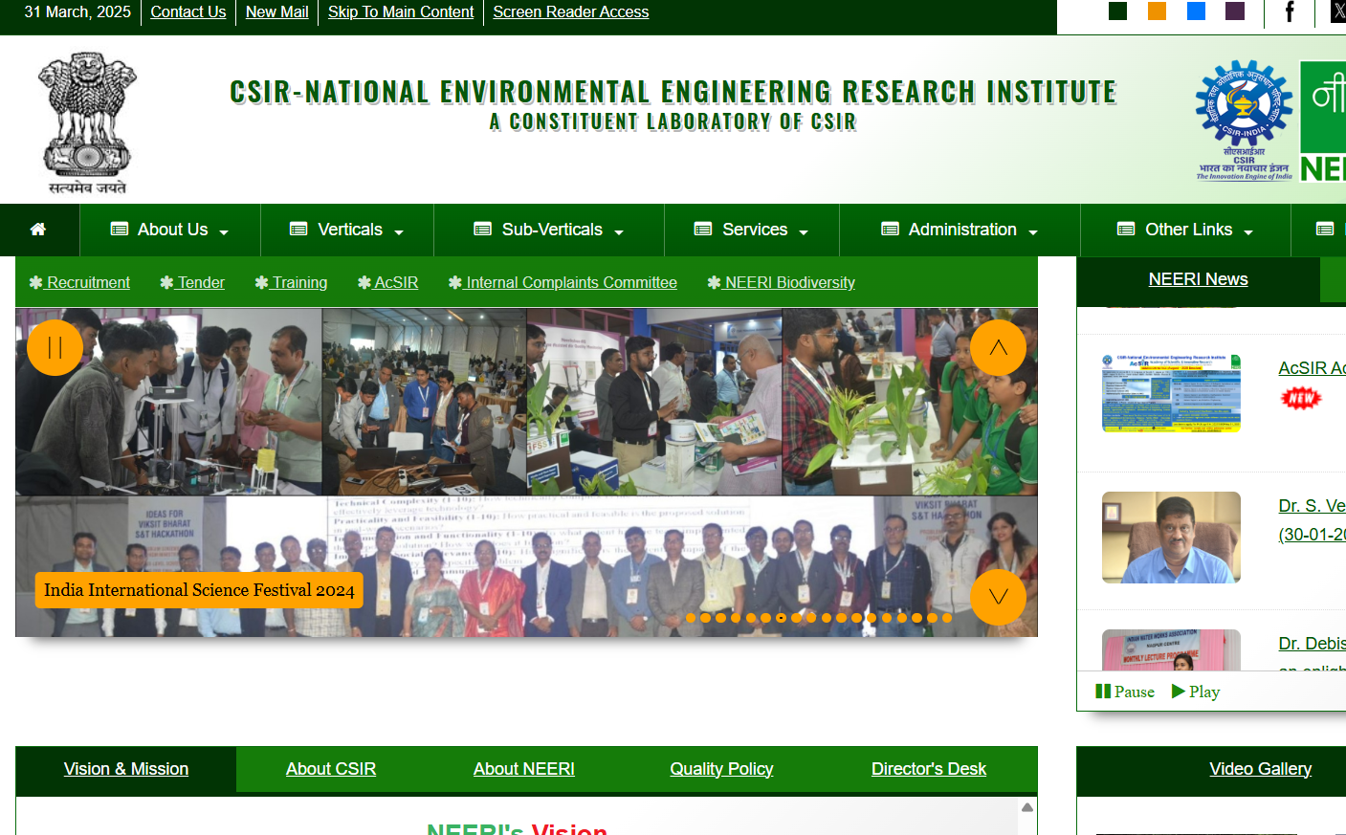Viewport: 1346px width, 835px height.
Task: Switch to the About NEERI tab
Action: (x=523, y=769)
